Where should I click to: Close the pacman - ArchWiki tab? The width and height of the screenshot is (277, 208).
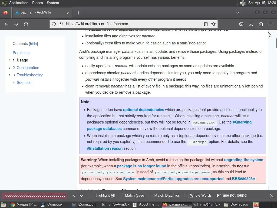[68, 13]
